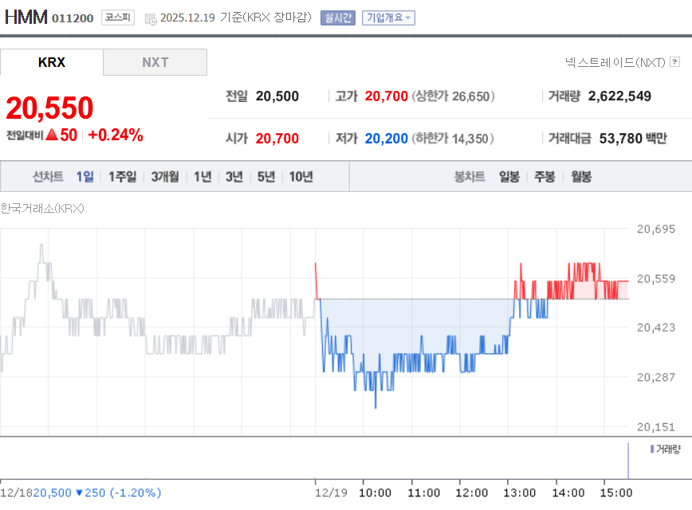Click the 20,423 price axis label
The height and width of the screenshot is (510, 692).
point(656,328)
